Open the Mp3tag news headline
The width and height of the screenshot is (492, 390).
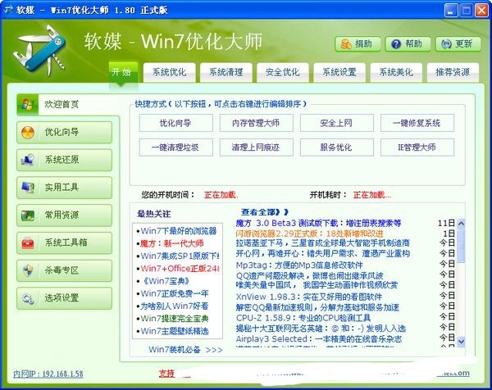(x=299, y=265)
